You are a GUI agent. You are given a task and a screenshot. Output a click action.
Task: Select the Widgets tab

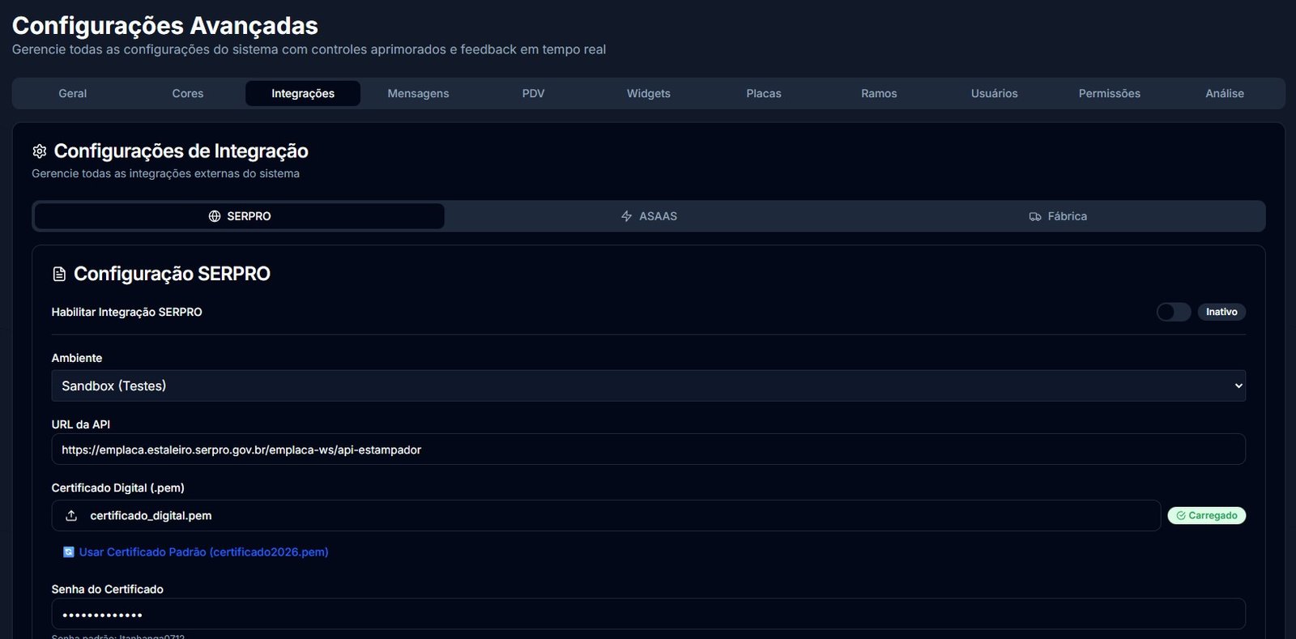[x=648, y=94]
